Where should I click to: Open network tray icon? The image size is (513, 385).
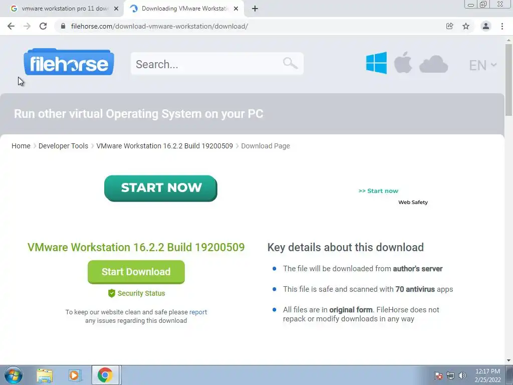(450, 375)
